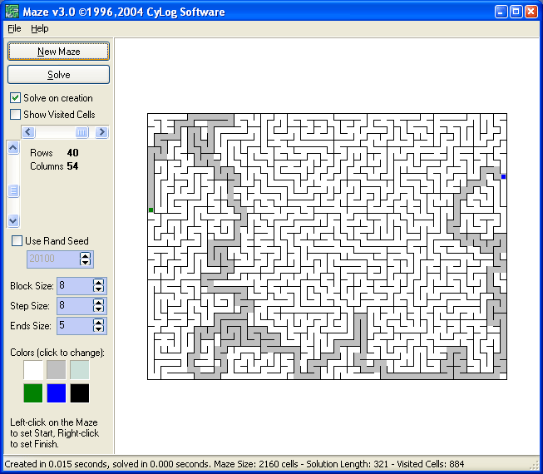
Task: Decrease the Block Size spinner
Action: pos(99,289)
